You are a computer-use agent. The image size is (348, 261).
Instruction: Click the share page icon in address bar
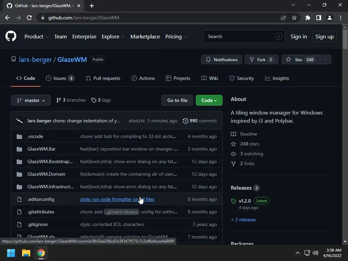point(283,18)
